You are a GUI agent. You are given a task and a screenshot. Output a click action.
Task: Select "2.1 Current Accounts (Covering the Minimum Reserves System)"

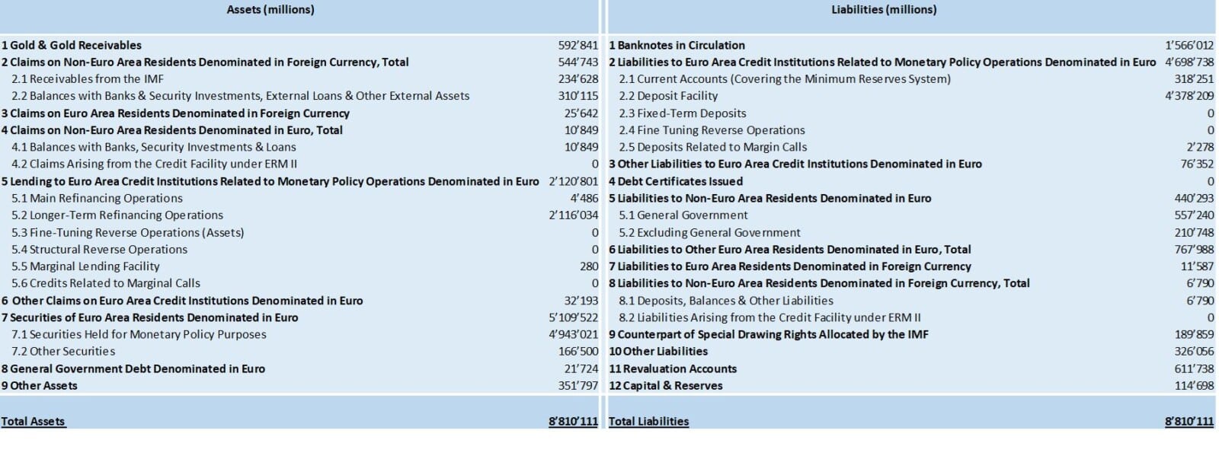click(785, 79)
